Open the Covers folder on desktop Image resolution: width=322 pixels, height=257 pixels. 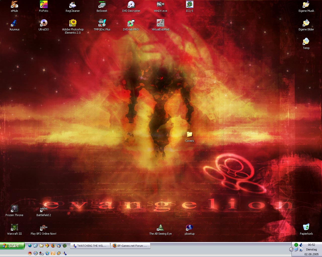189,137
